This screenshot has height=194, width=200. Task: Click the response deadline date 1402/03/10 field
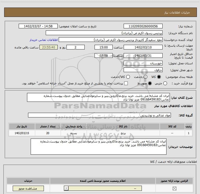point(143,47)
